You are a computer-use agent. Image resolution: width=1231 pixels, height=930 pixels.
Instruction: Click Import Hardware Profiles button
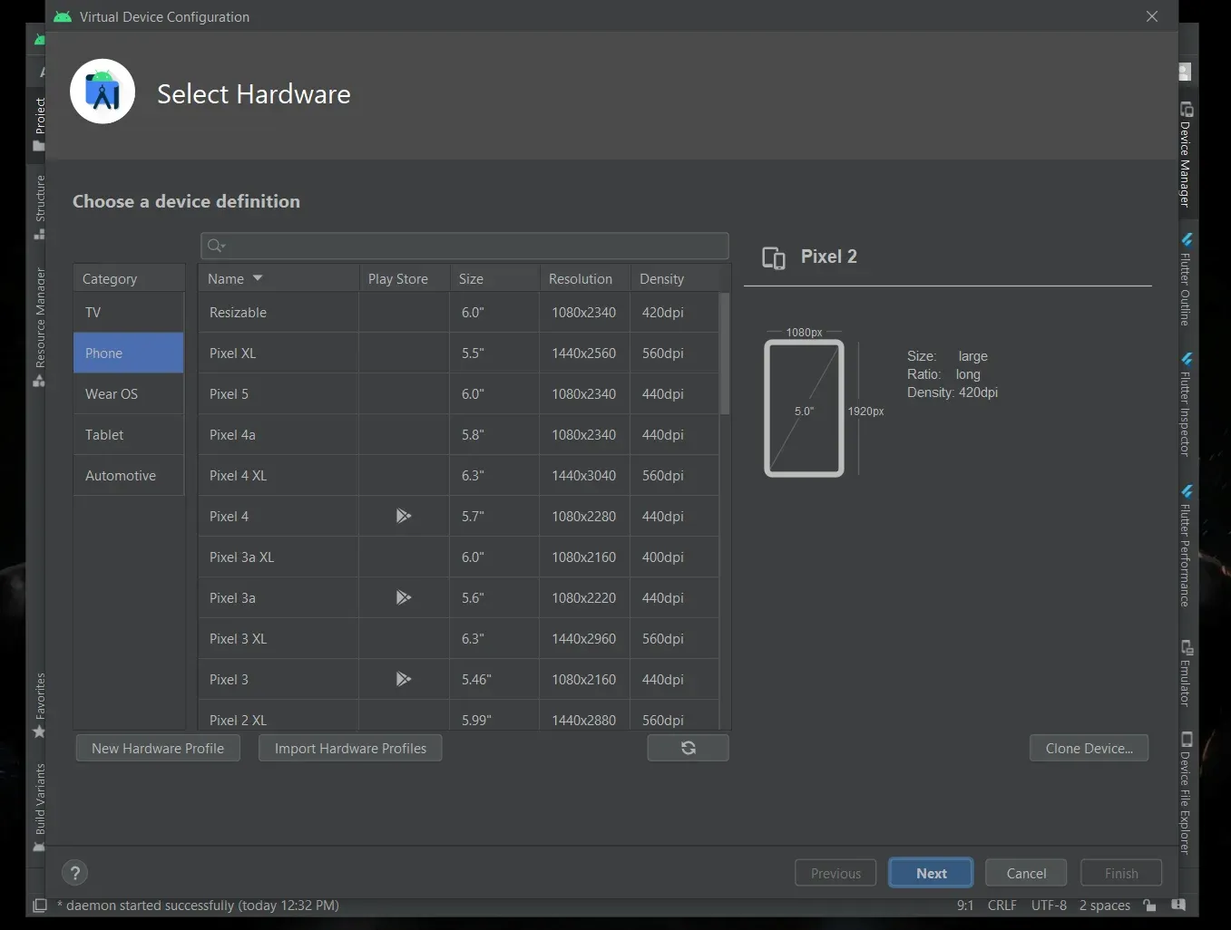click(x=350, y=748)
